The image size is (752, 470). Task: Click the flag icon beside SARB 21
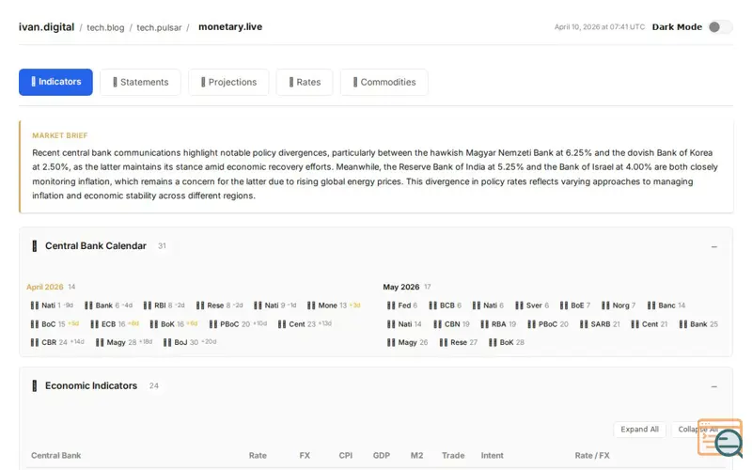pos(584,324)
